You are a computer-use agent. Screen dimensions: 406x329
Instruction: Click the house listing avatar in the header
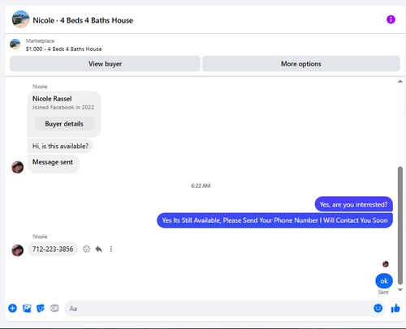[x=20, y=19]
